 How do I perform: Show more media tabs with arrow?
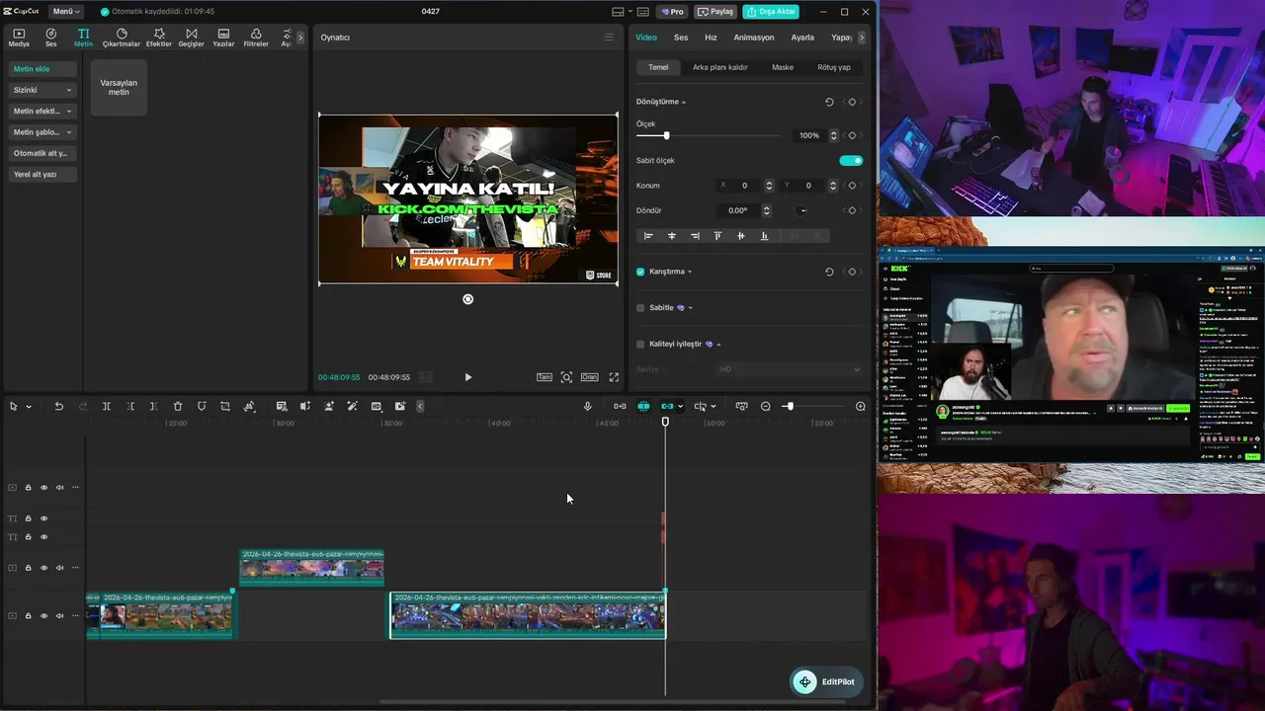point(300,38)
